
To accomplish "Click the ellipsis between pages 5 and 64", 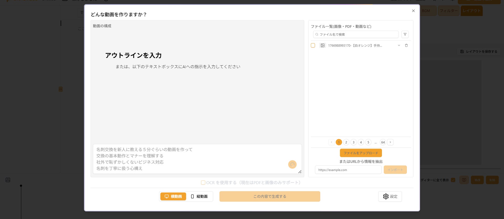I will coord(376,142).
